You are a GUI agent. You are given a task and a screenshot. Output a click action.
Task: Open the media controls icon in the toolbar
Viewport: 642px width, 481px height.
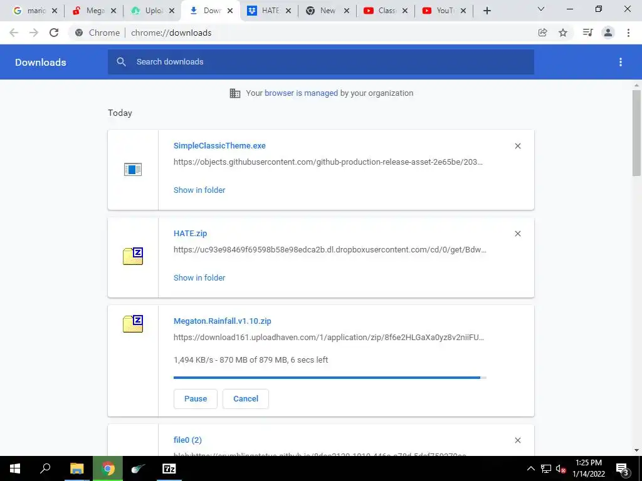(587, 33)
